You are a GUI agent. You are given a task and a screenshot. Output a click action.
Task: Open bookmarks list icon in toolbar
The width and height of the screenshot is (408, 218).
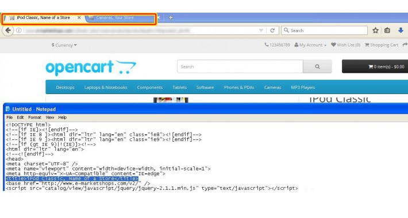click(x=387, y=30)
